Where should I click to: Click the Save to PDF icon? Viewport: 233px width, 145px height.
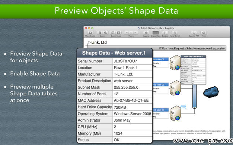tap(194, 33)
